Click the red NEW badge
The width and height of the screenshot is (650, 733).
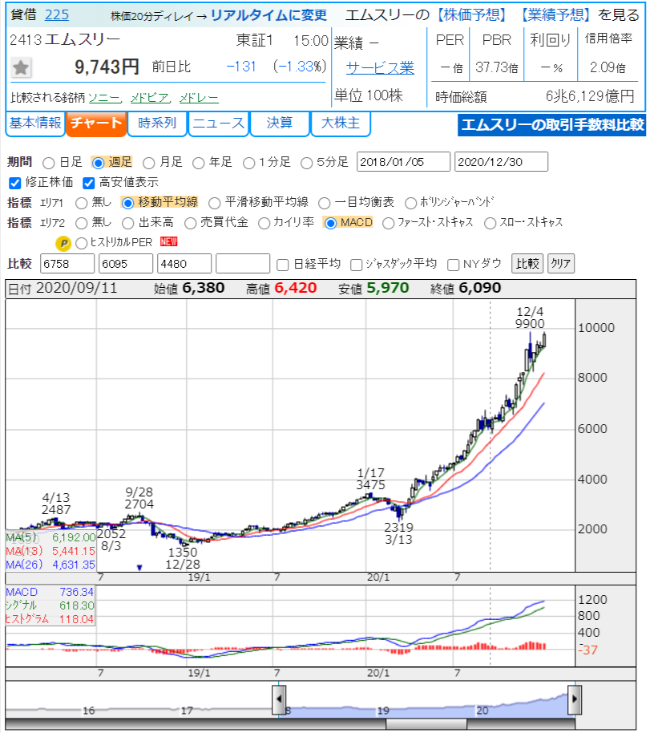(168, 241)
